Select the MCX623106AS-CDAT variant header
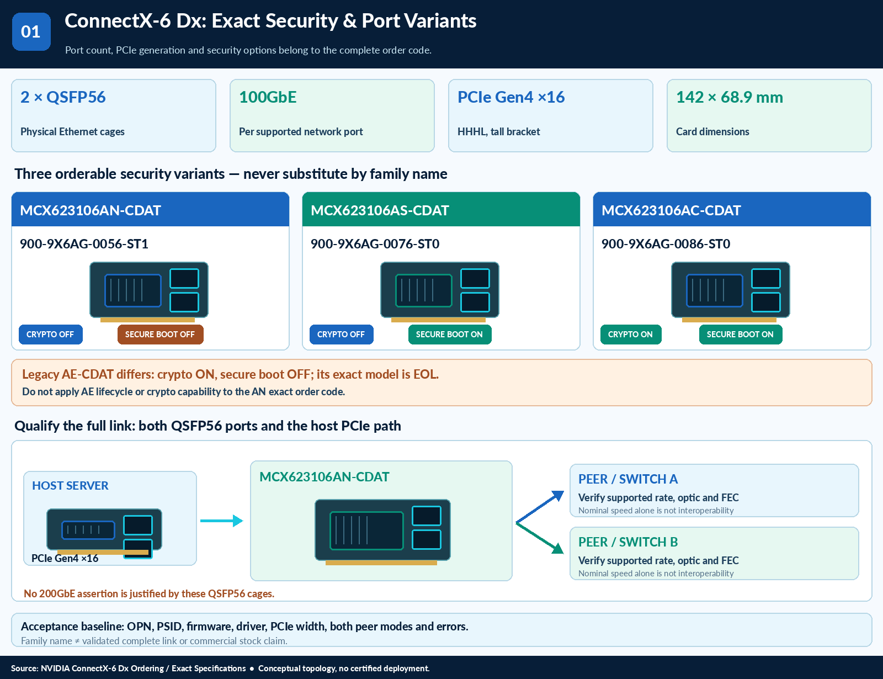This screenshot has height=679, width=883. (x=441, y=210)
